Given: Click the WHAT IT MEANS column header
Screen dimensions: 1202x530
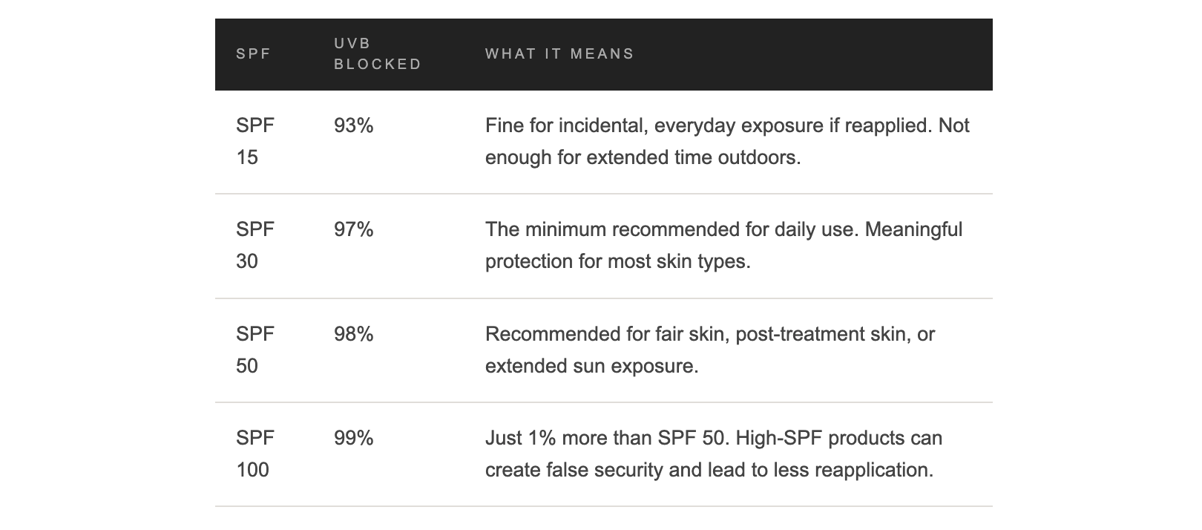Looking at the screenshot, I should (x=559, y=54).
